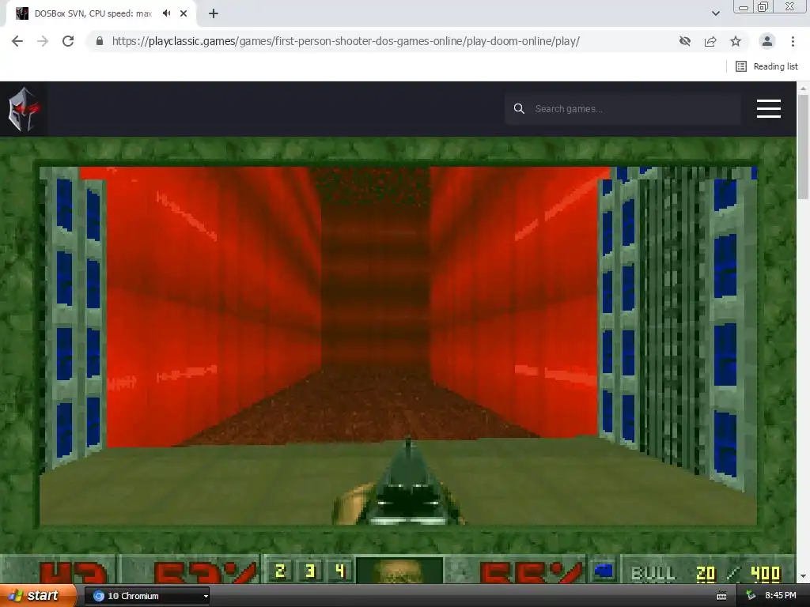Bookmark this page with the star

[736, 41]
